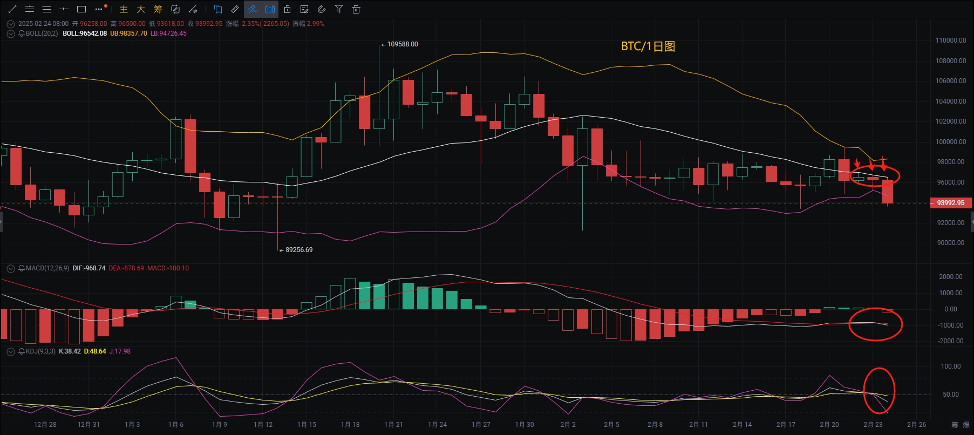
Task: Select the triple horizontal lines tool
Action: [47, 9]
